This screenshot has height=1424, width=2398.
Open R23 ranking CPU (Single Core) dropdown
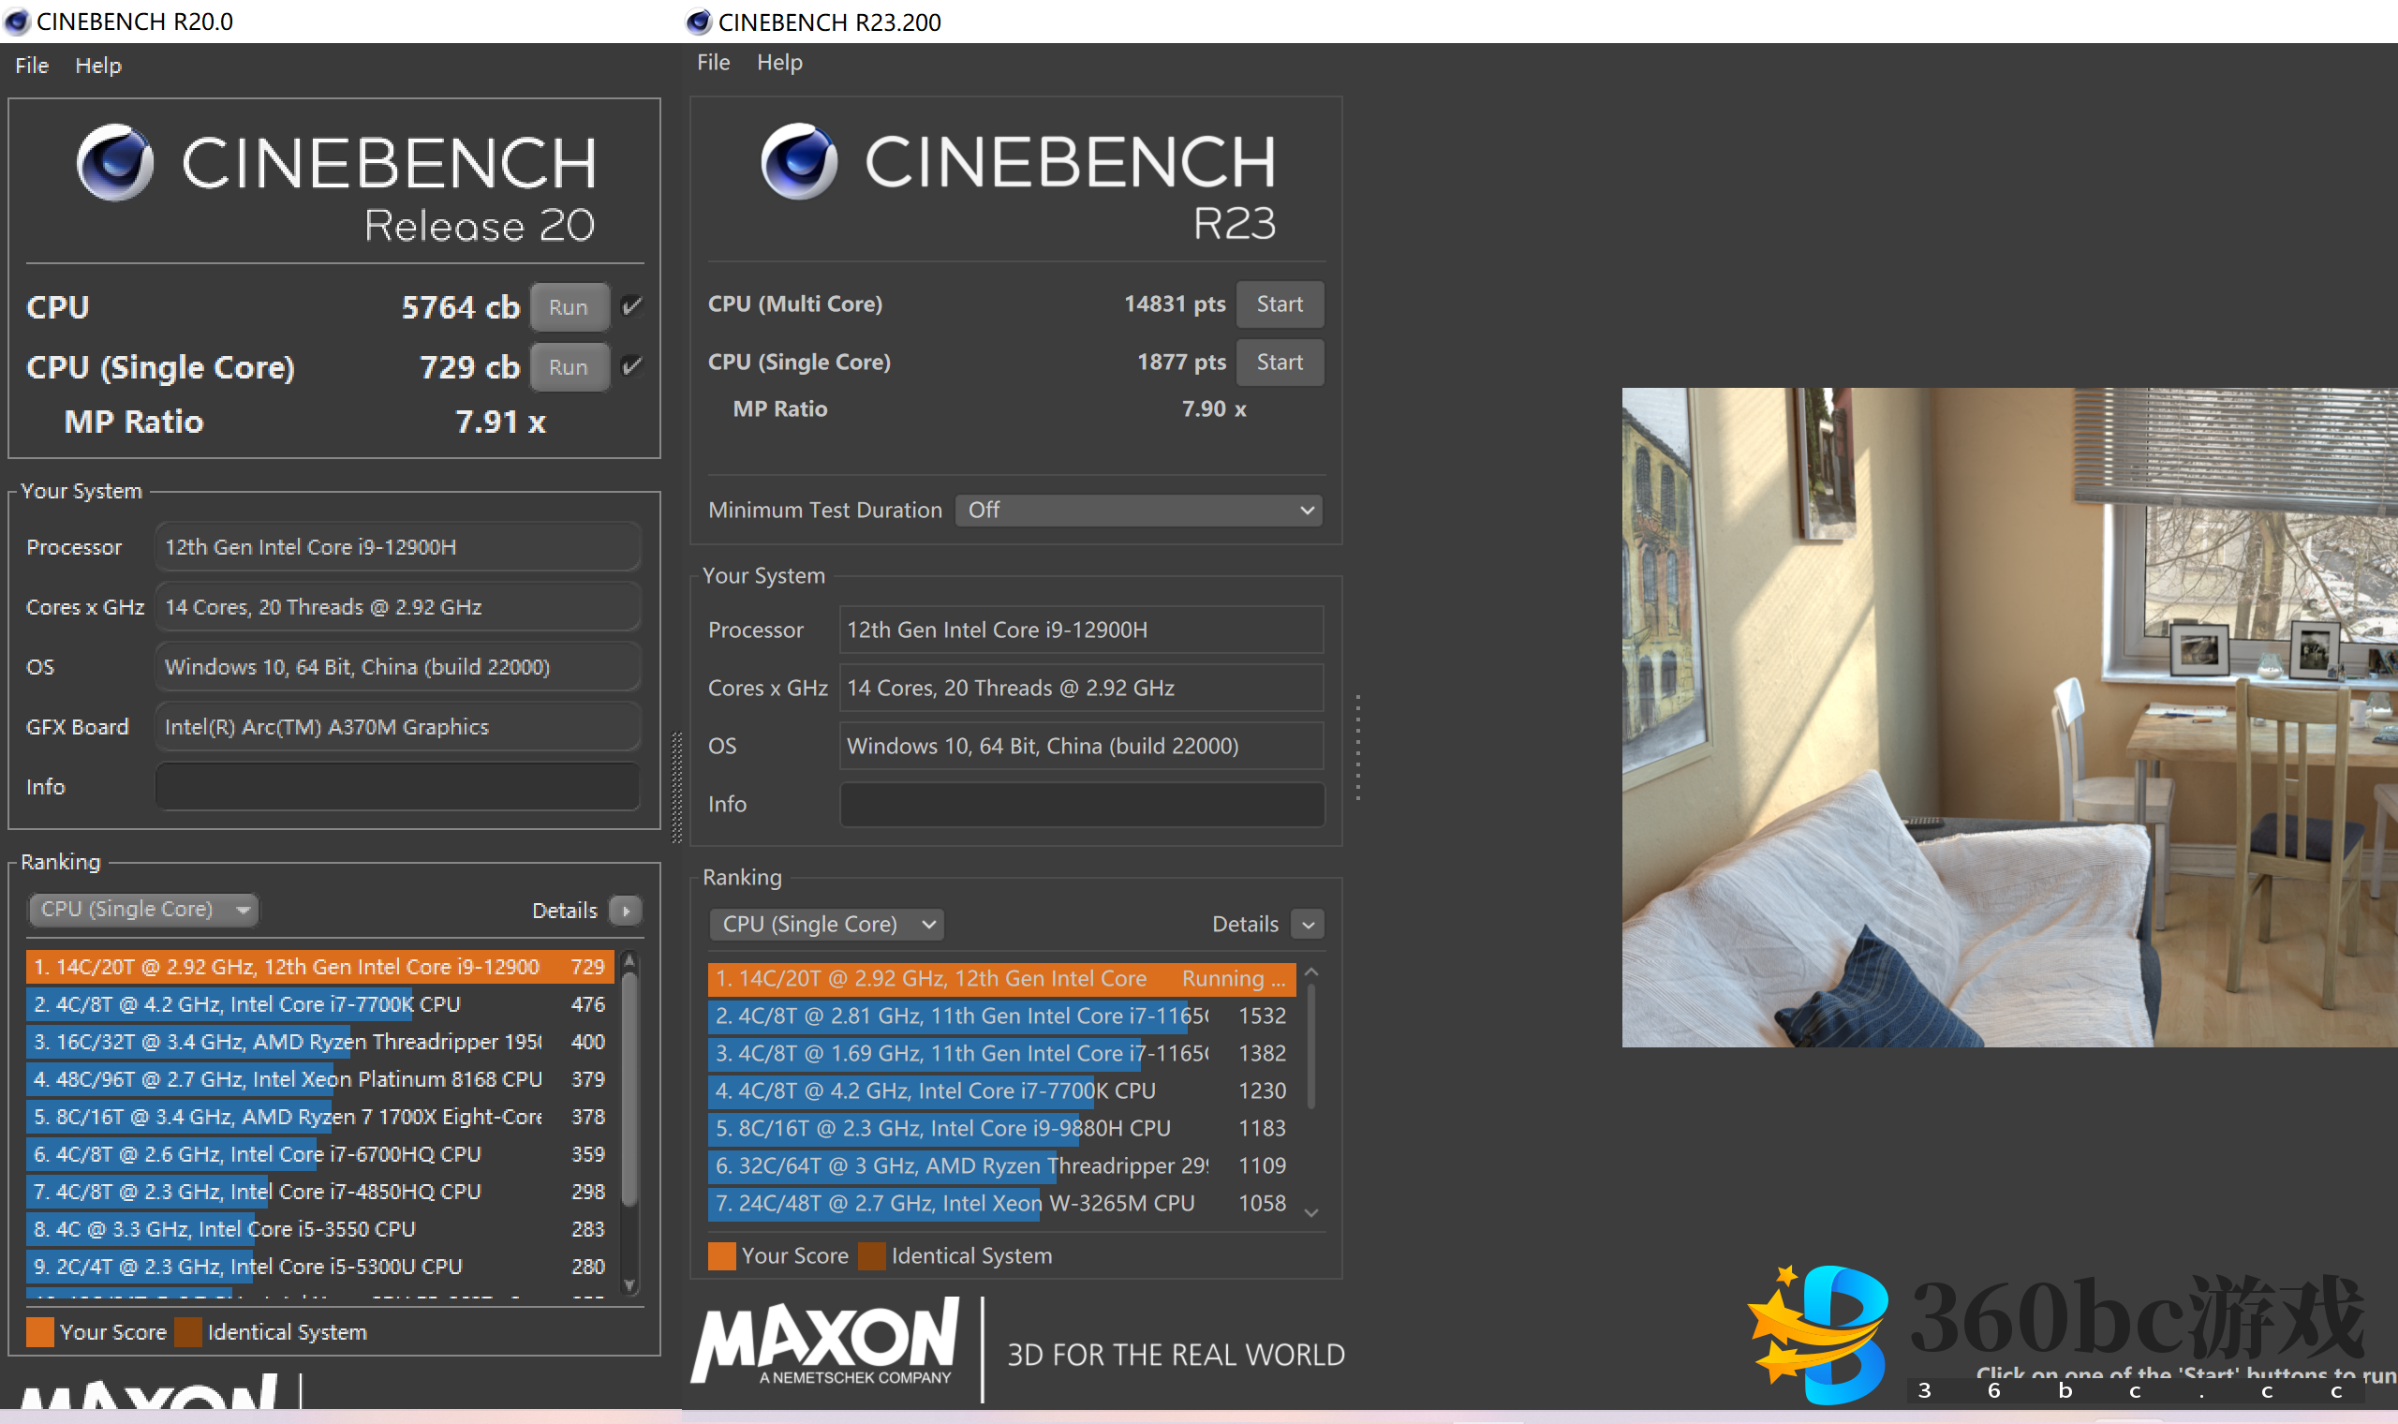click(x=826, y=923)
